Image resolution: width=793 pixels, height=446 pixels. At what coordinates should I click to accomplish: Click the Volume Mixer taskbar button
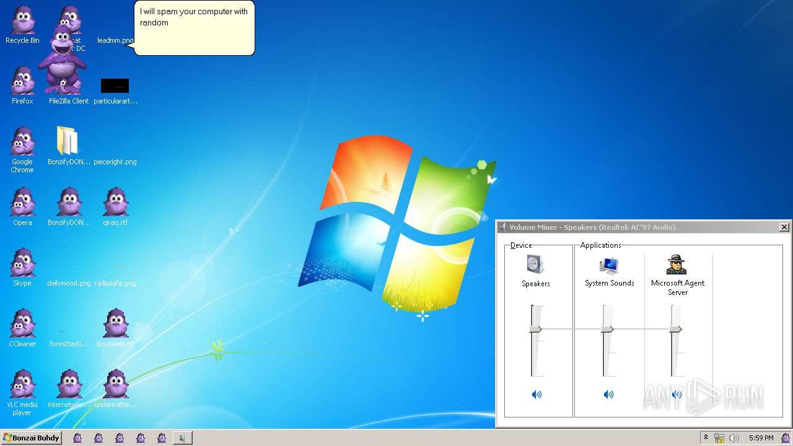[x=182, y=438]
